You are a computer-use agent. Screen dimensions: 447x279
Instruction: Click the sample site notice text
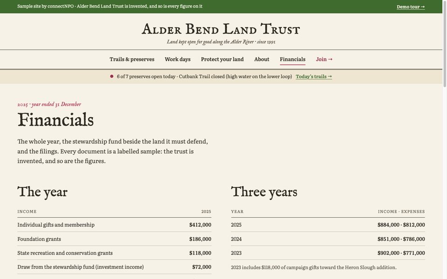(x=110, y=6)
